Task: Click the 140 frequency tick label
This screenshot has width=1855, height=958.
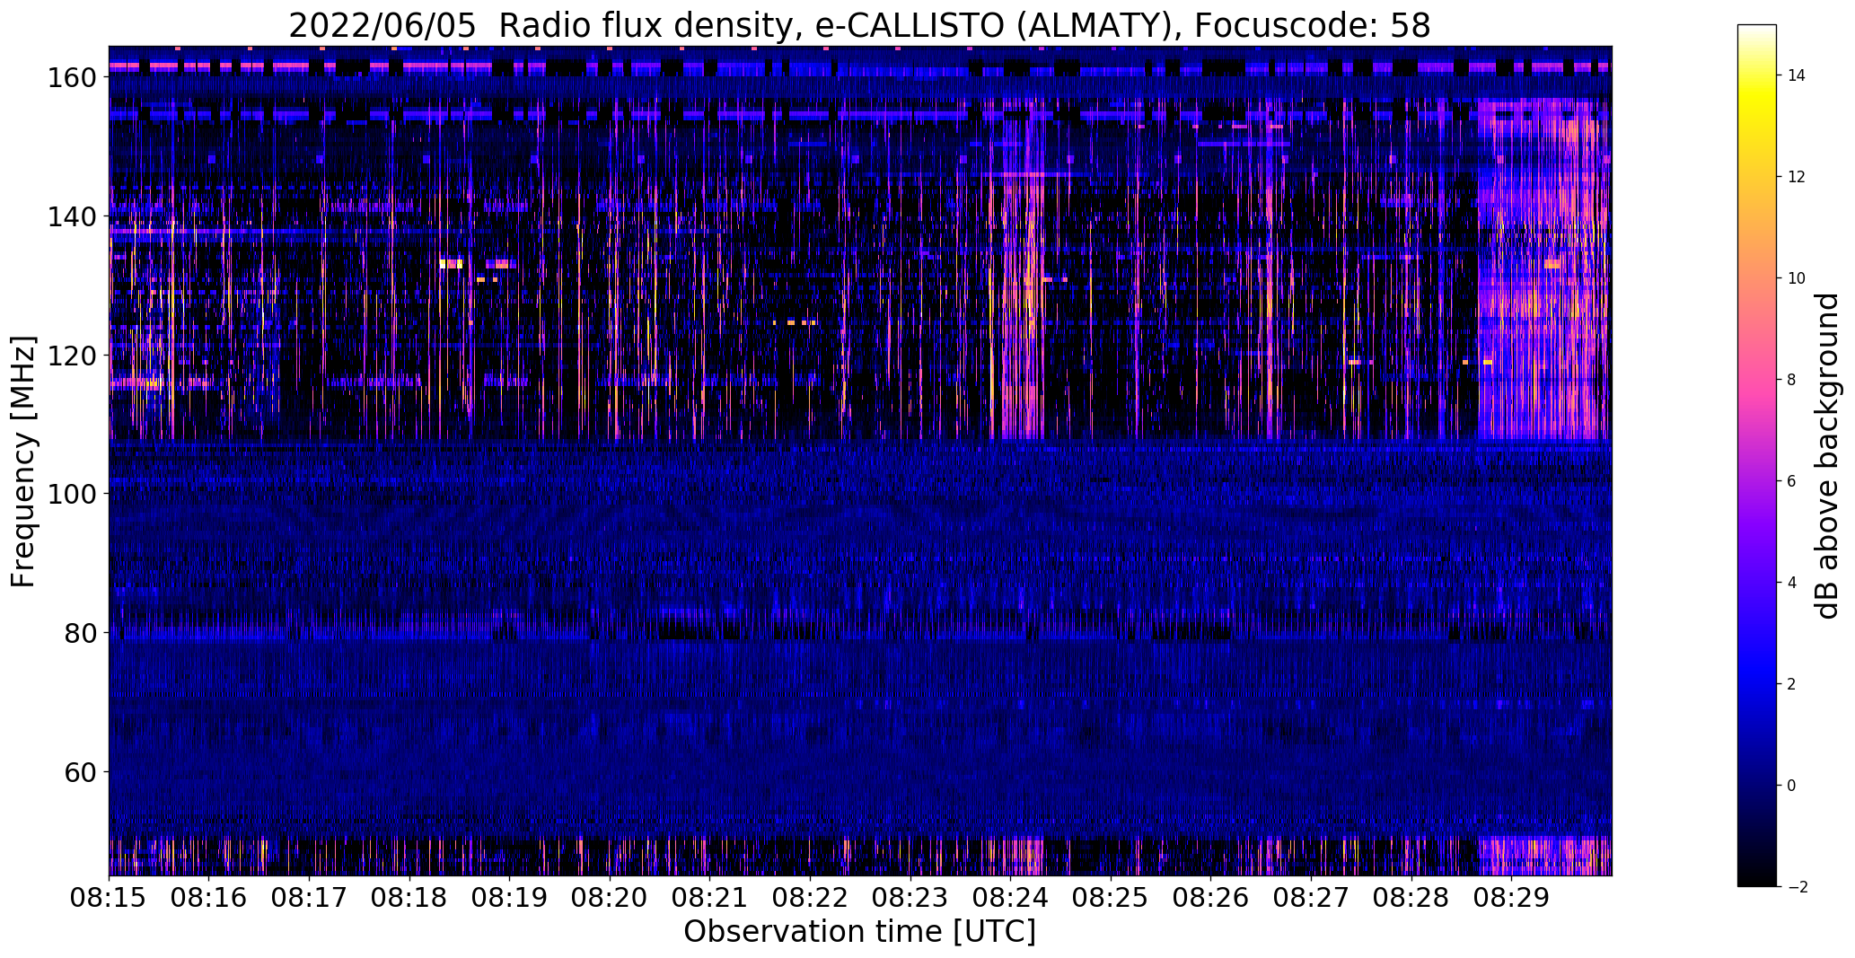Action: point(72,216)
